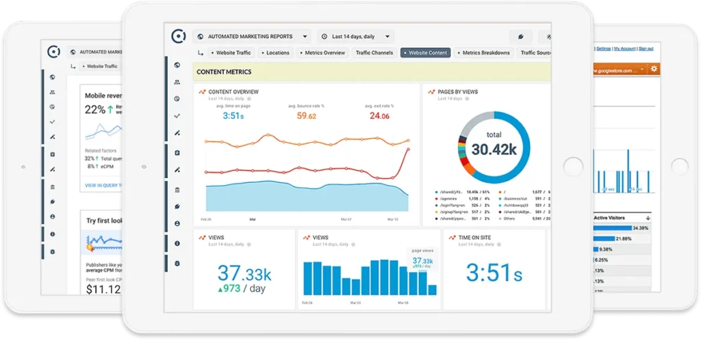This screenshot has width=701, height=340.
Task: Go to the Locations tab
Action: pos(275,53)
